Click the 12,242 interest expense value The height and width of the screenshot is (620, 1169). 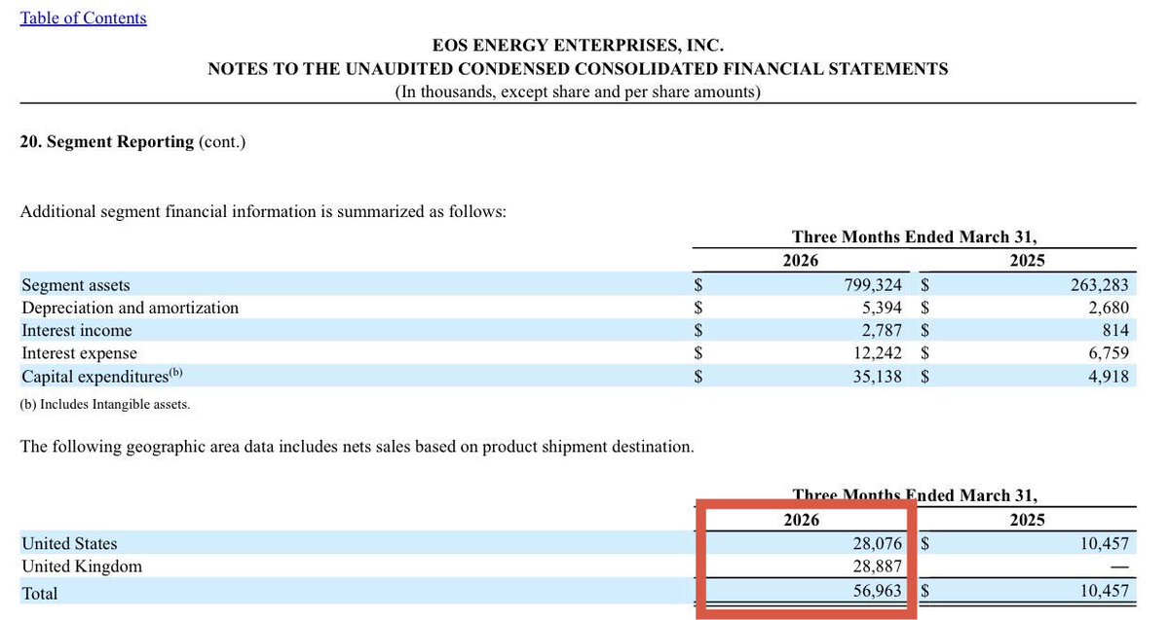877,353
